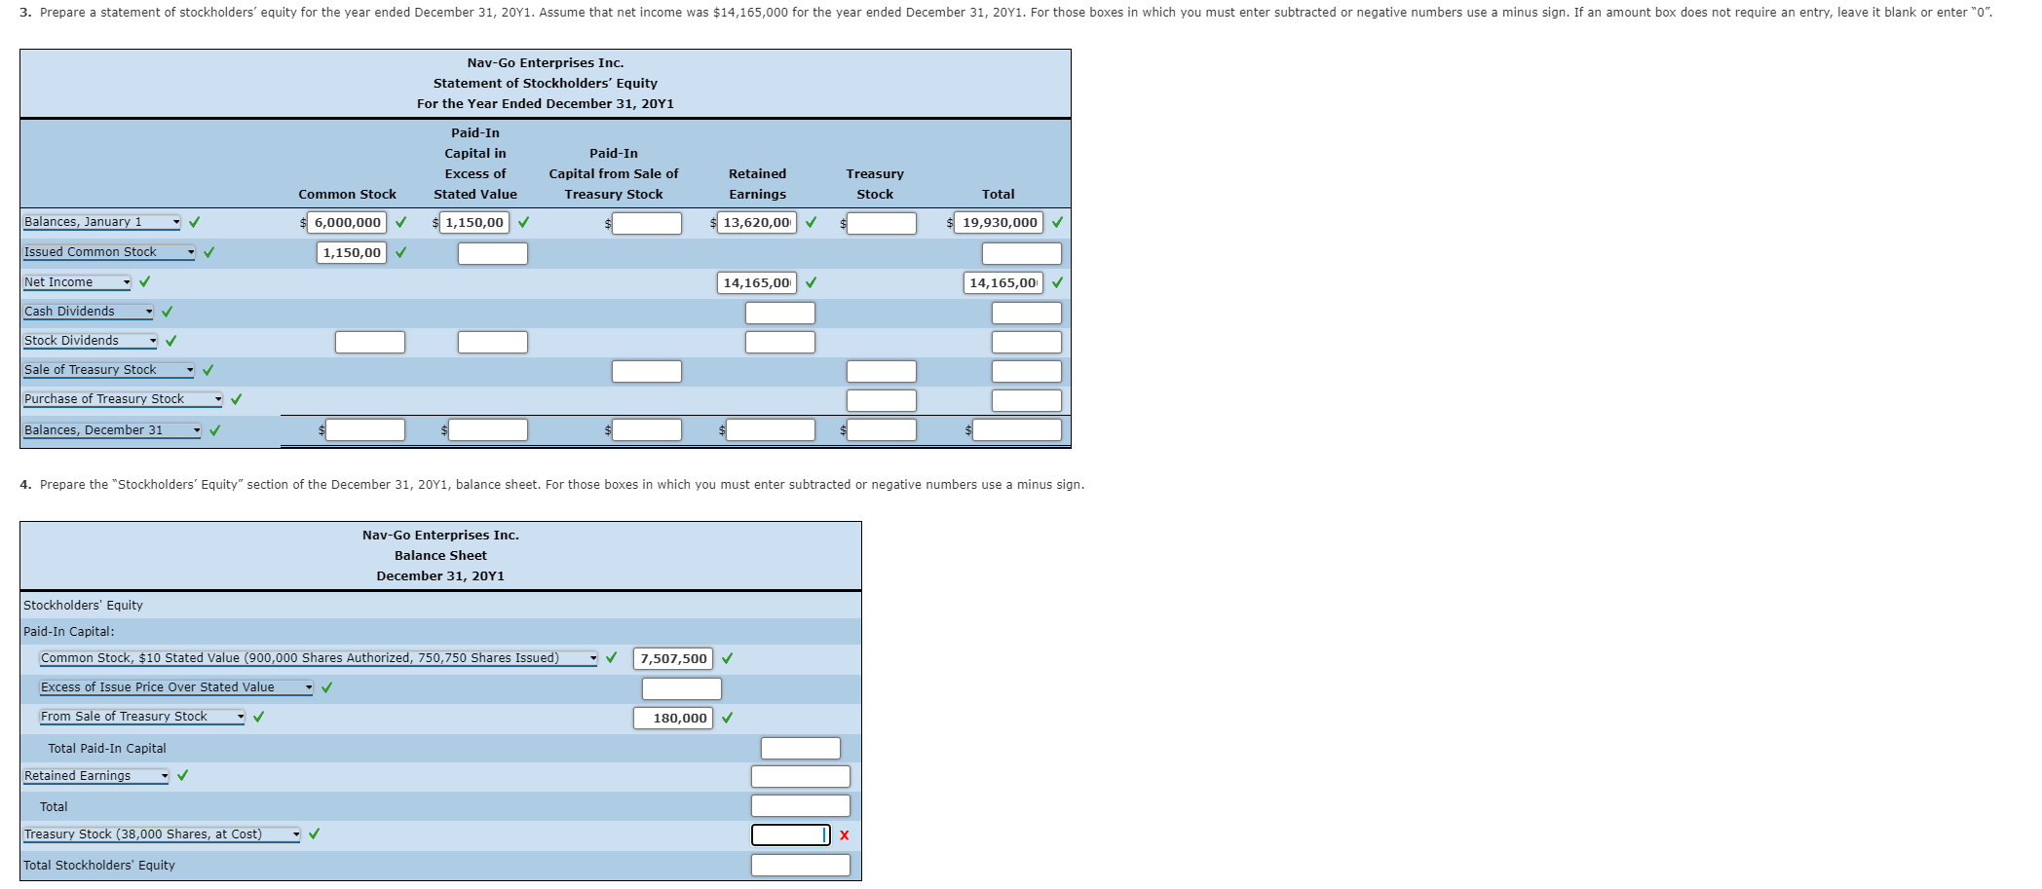Click the checkmark next to the 6,000,000 Common Stock balance
The height and width of the screenshot is (889, 2042).
tap(400, 222)
